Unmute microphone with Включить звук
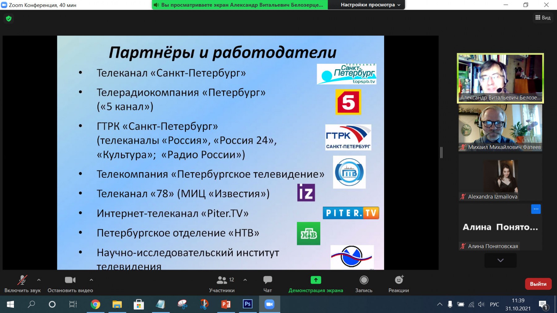The height and width of the screenshot is (313, 557). (x=22, y=284)
